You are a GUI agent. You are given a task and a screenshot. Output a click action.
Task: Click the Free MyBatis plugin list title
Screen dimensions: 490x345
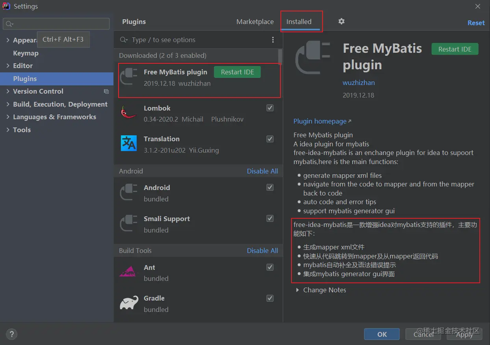175,72
